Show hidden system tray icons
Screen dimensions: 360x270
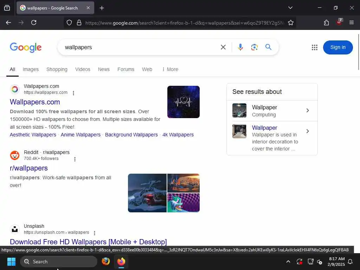[288, 262]
